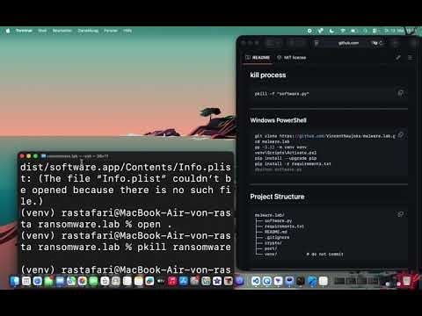Open Control Center from the menu bar

[375, 31]
